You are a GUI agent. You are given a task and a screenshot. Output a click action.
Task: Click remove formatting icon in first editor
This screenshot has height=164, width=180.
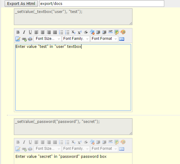coord(92,32)
